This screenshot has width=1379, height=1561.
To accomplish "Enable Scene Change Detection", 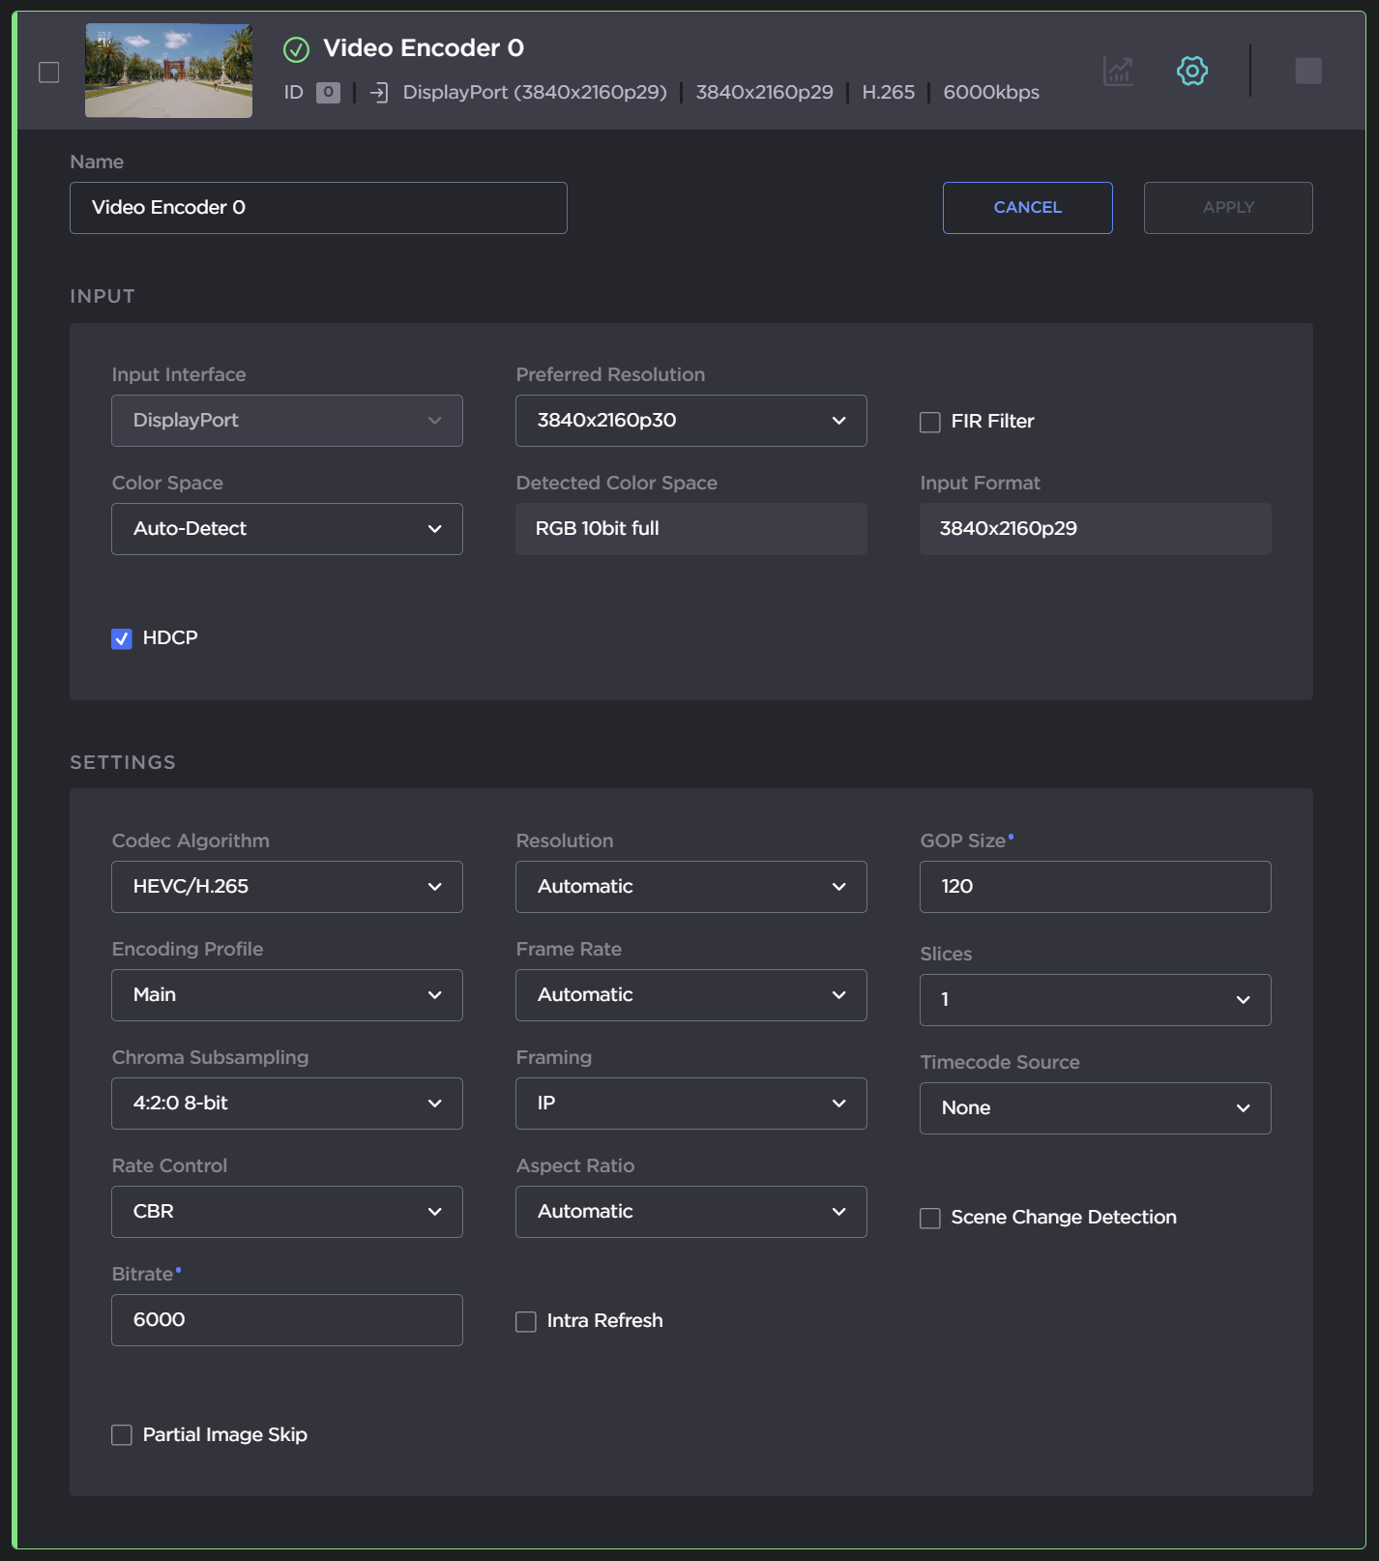I will 930,1218.
